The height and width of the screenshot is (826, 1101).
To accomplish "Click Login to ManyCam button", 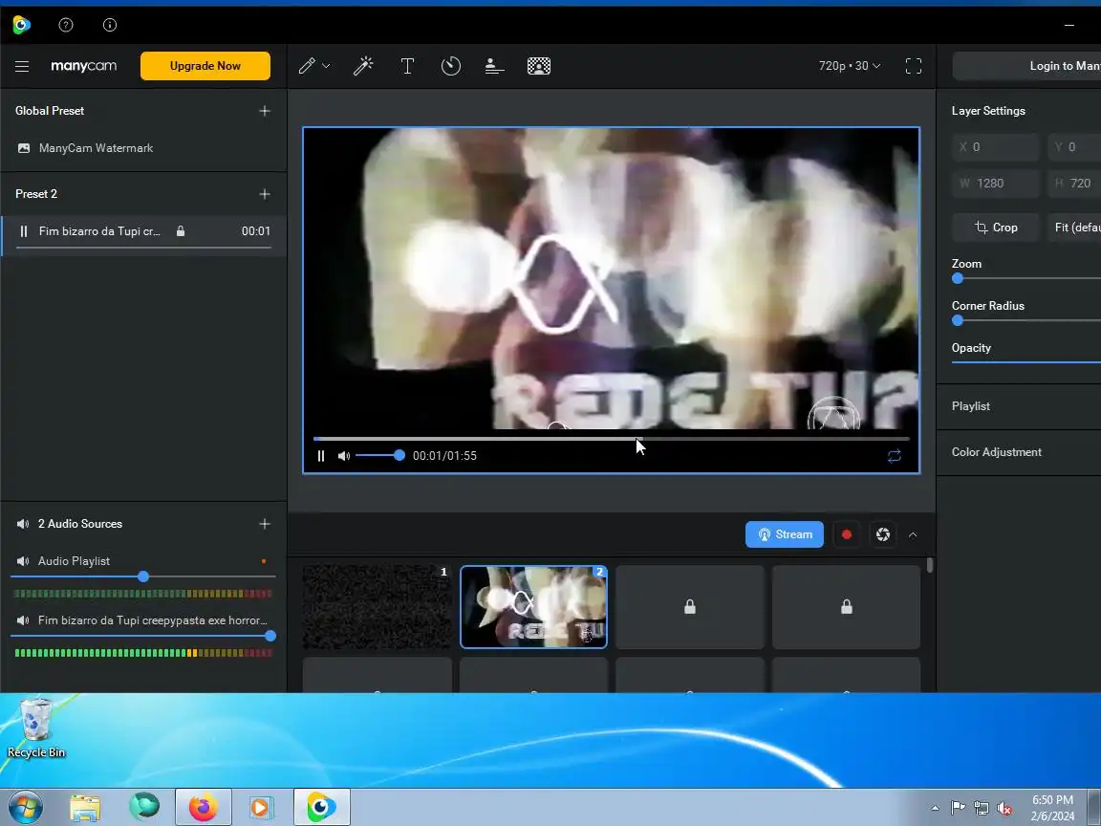I will (x=1026, y=66).
